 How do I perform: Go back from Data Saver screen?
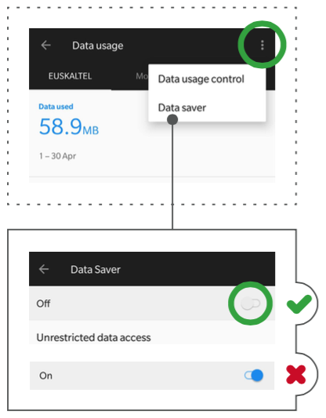(x=44, y=269)
